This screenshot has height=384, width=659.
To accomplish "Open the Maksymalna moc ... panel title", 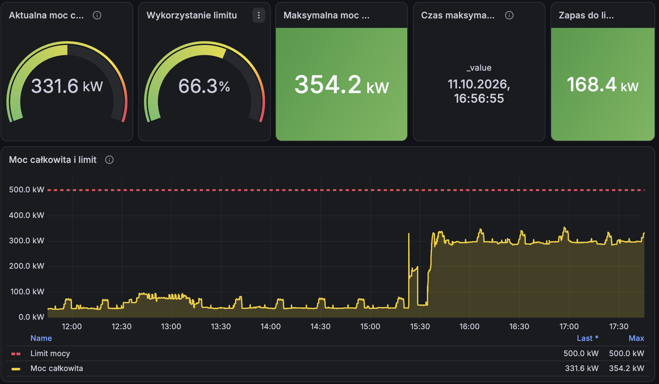I will click(326, 15).
